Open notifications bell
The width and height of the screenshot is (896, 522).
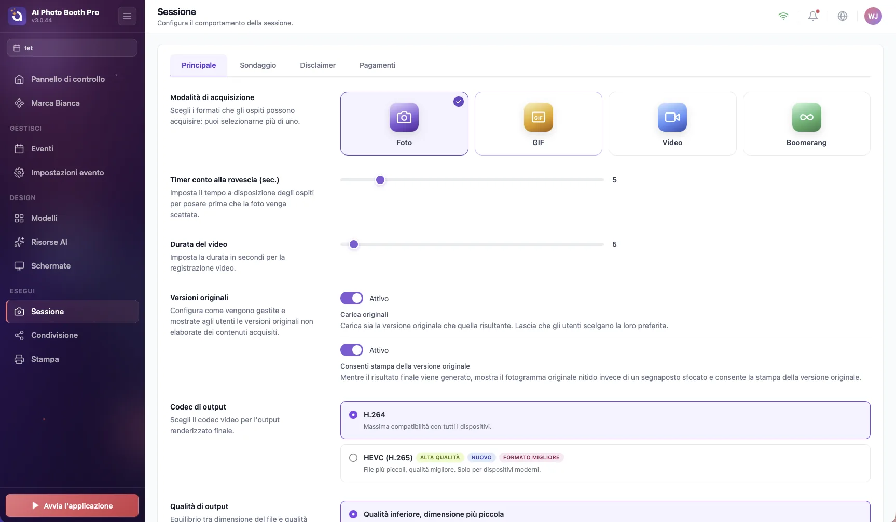click(x=813, y=16)
